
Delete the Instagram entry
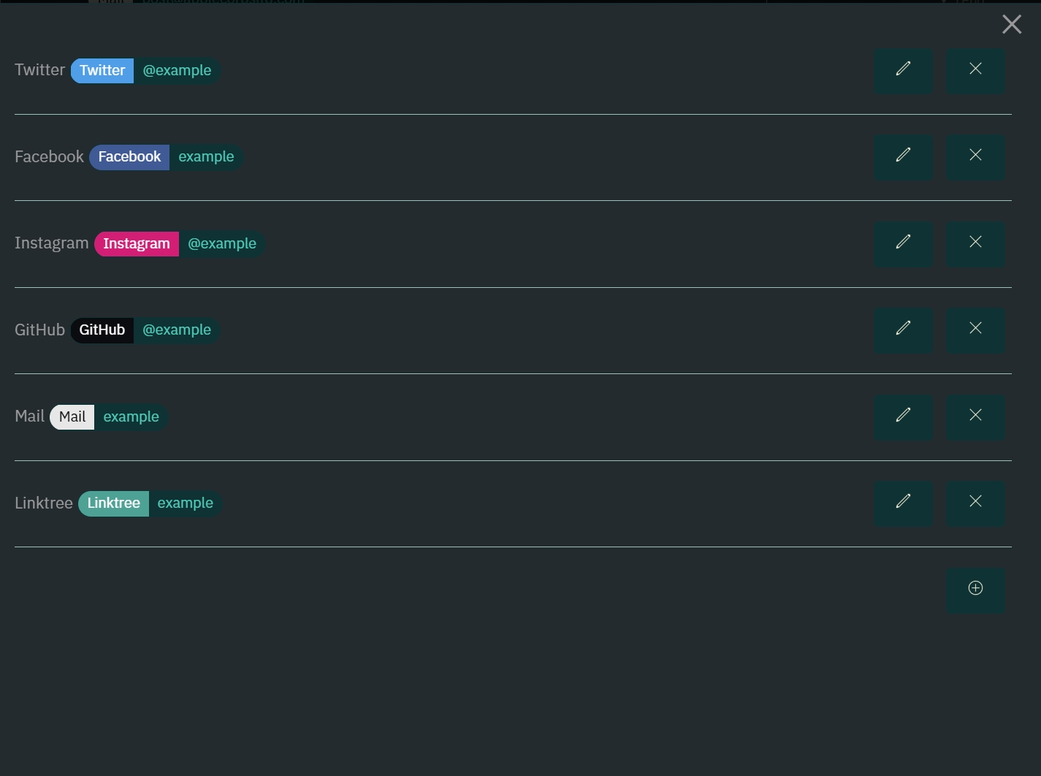pyautogui.click(x=975, y=244)
